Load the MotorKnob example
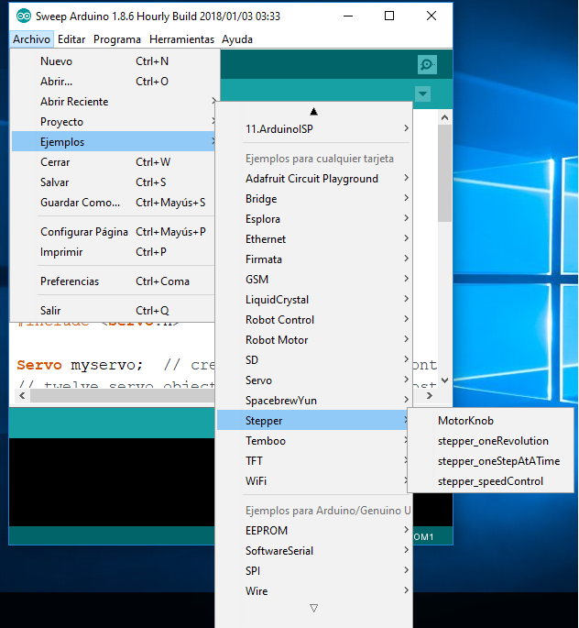579x628 pixels. click(490, 421)
